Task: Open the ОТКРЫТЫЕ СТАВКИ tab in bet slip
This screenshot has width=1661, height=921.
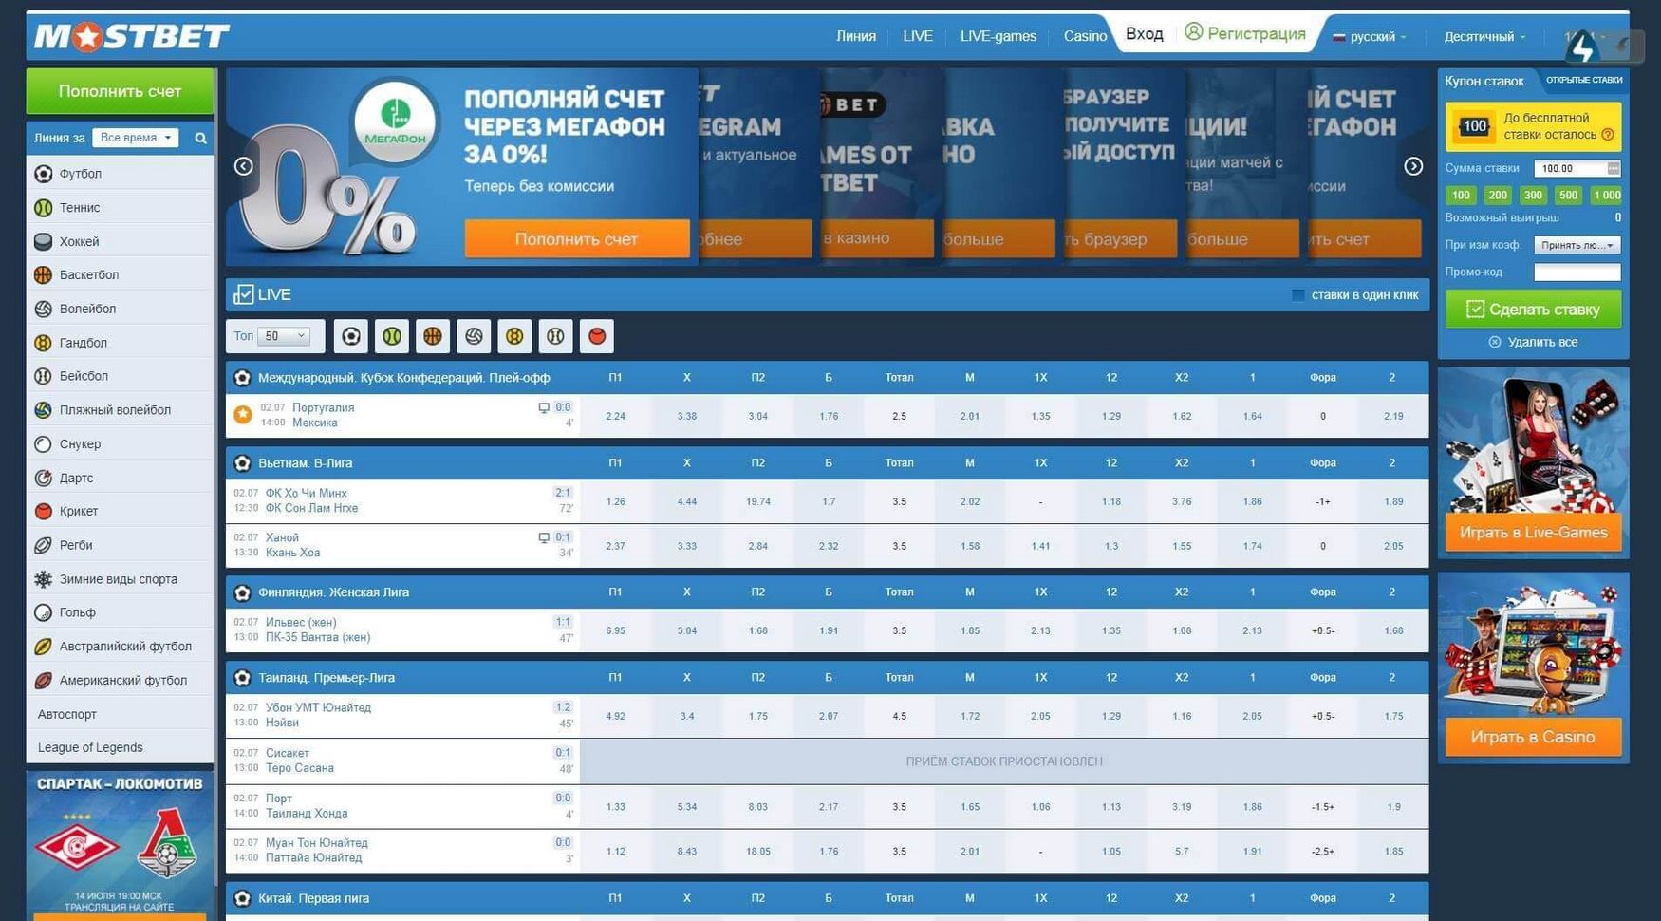Action: point(1584,81)
